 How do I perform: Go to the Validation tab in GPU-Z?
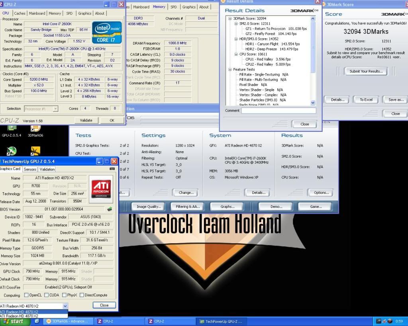(x=47, y=169)
